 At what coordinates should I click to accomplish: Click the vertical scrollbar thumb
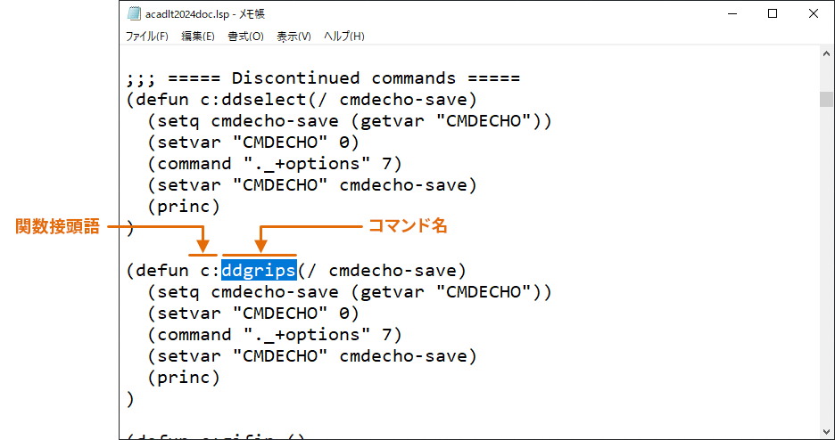tap(826, 100)
